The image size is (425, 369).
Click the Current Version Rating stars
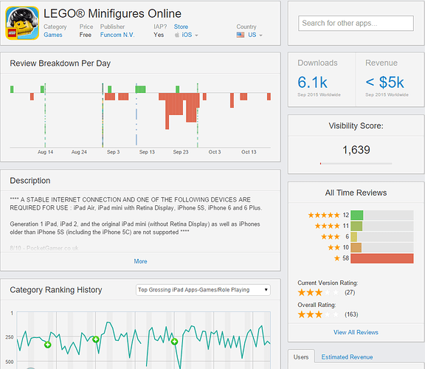click(x=318, y=292)
